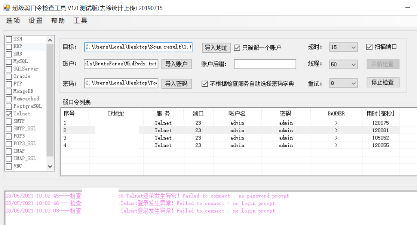Open the 选项 menu

(x=13, y=21)
